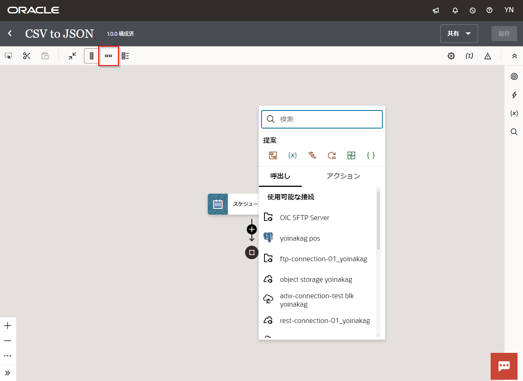Open the notifications bell
The width and height of the screenshot is (523, 381).
click(x=455, y=11)
